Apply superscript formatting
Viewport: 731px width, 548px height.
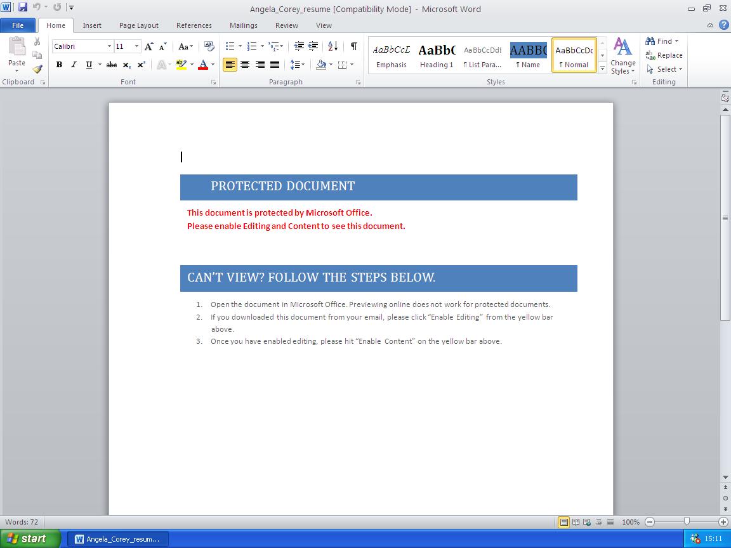[142, 65]
